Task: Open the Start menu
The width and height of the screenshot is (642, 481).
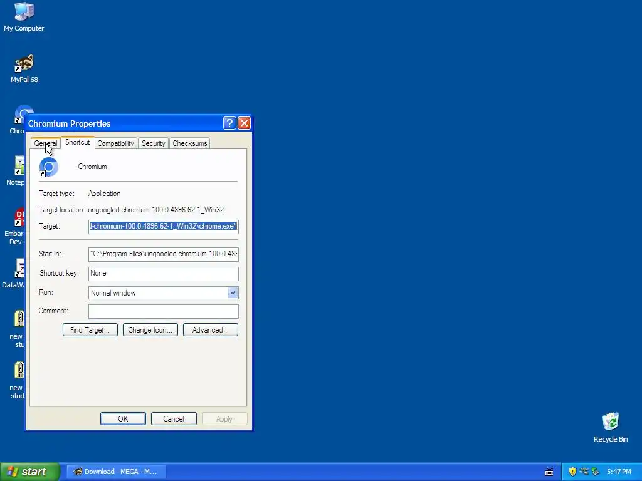Action: pyautogui.click(x=30, y=472)
